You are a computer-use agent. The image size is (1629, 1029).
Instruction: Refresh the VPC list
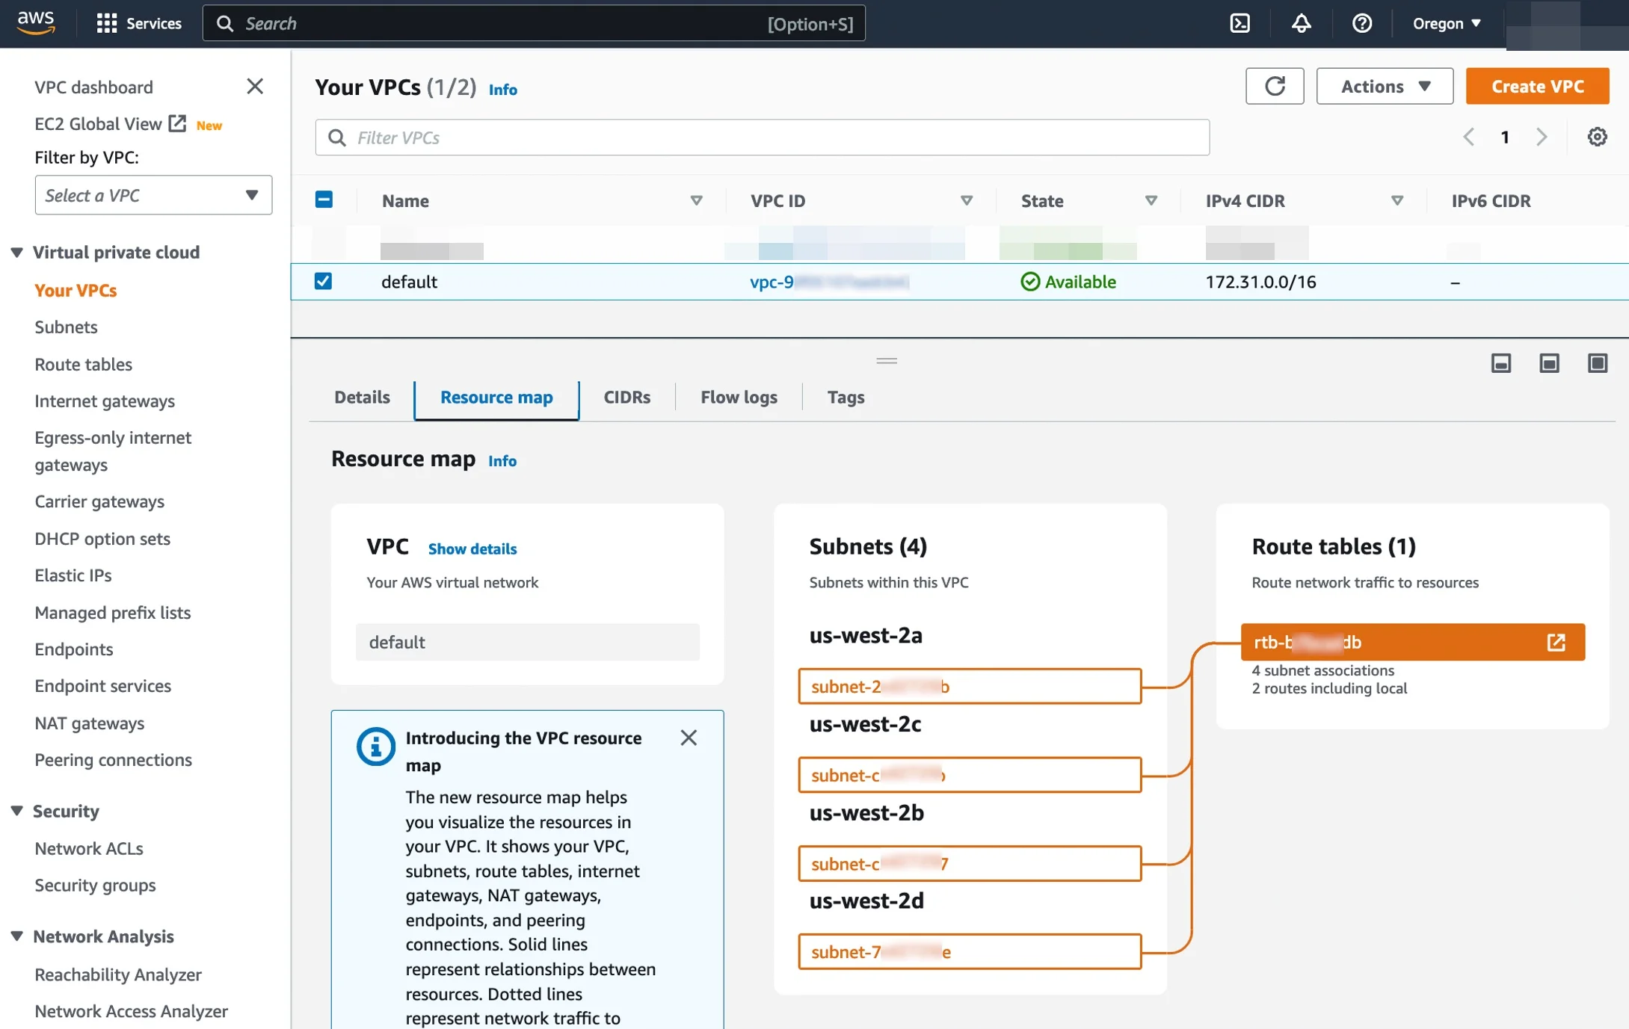(1275, 86)
